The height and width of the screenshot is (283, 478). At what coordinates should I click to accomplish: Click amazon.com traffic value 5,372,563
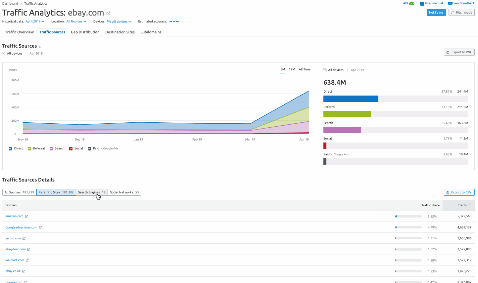(464, 216)
